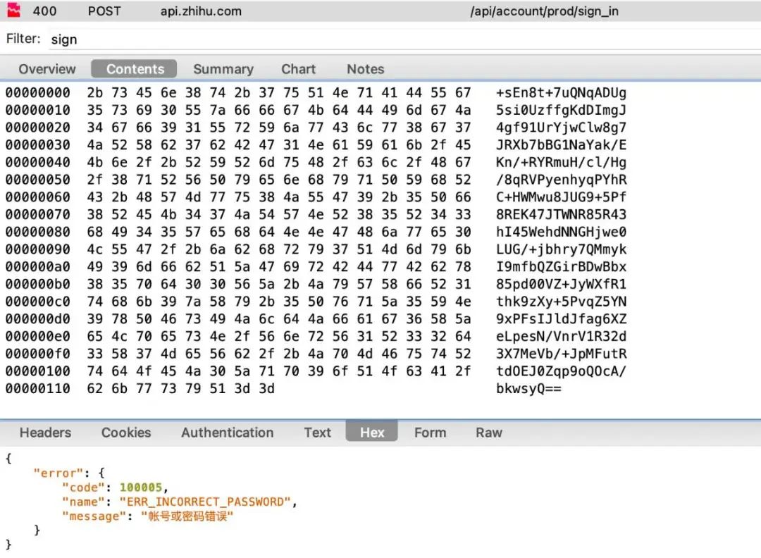Switch to the Overview tab
Viewport: 761px width, 558px height.
[x=47, y=69]
